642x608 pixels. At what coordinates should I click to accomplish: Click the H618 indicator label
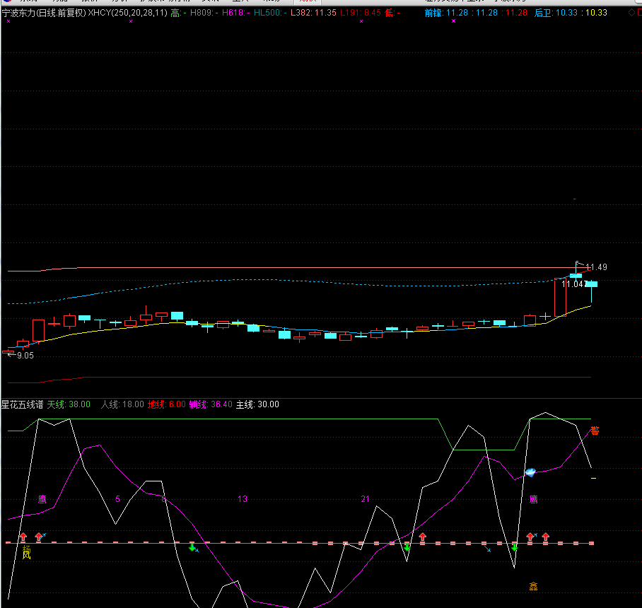(x=236, y=13)
